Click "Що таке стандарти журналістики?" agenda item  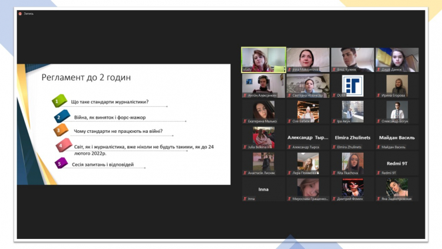click(x=109, y=102)
